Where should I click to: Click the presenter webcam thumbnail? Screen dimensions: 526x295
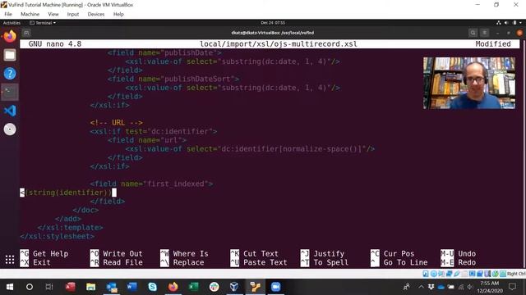[x=469, y=83]
